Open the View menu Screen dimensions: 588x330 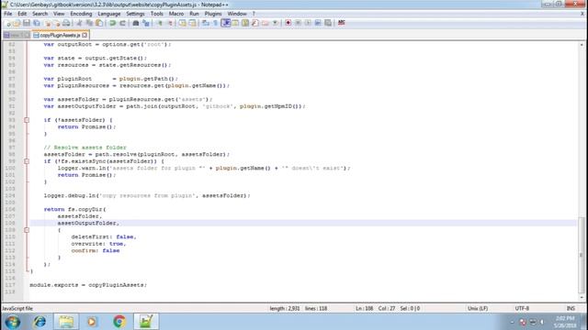point(59,14)
